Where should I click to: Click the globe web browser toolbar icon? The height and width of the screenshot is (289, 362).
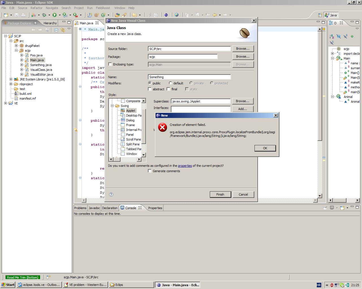[x=176, y=15]
